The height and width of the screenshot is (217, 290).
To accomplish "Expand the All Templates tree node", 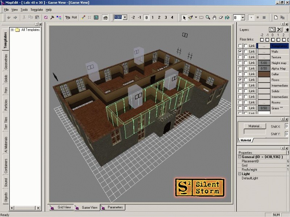I will [12, 30].
